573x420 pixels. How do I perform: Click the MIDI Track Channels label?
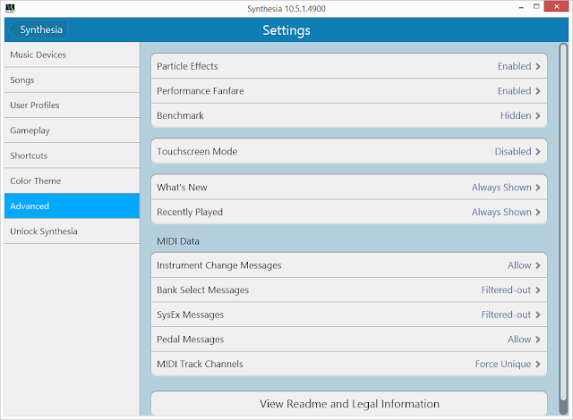(x=200, y=364)
